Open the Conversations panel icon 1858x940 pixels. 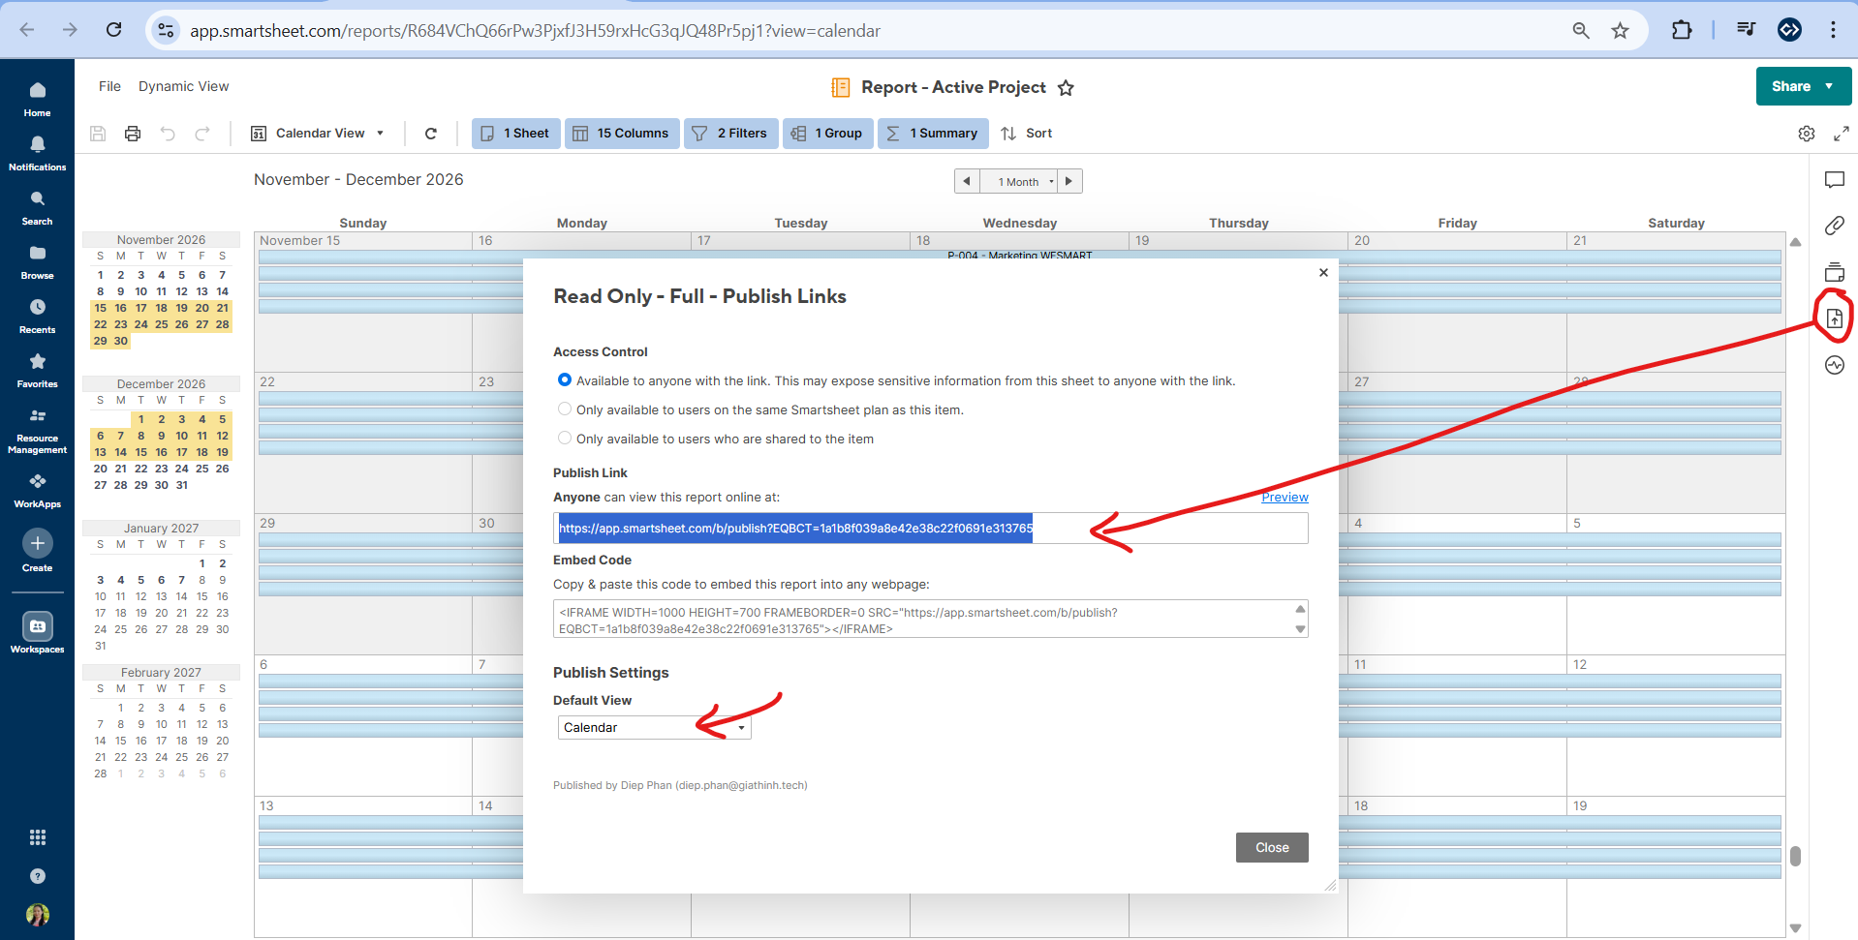1835,180
